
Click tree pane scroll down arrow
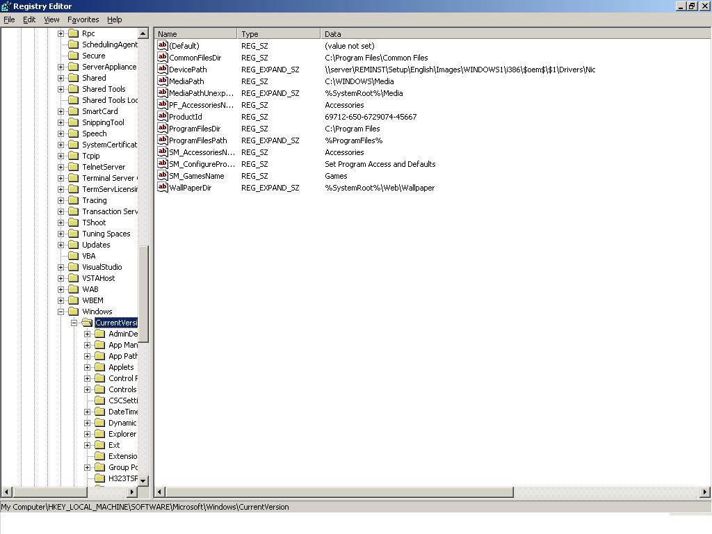click(x=143, y=480)
